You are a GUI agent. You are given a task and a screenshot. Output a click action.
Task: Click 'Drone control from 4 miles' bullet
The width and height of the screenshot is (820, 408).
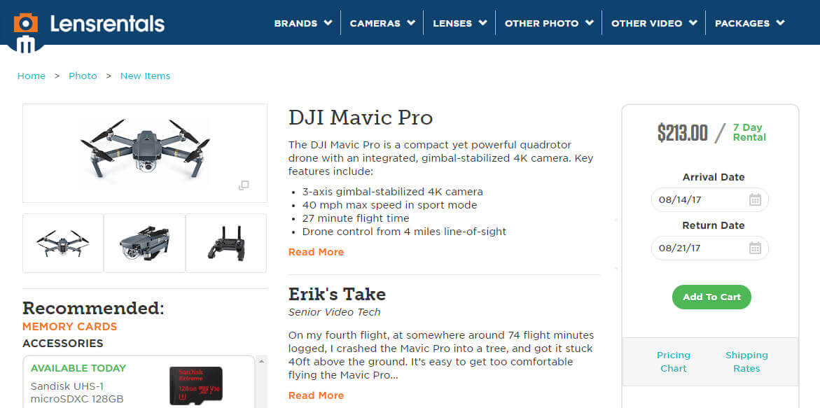coord(404,232)
